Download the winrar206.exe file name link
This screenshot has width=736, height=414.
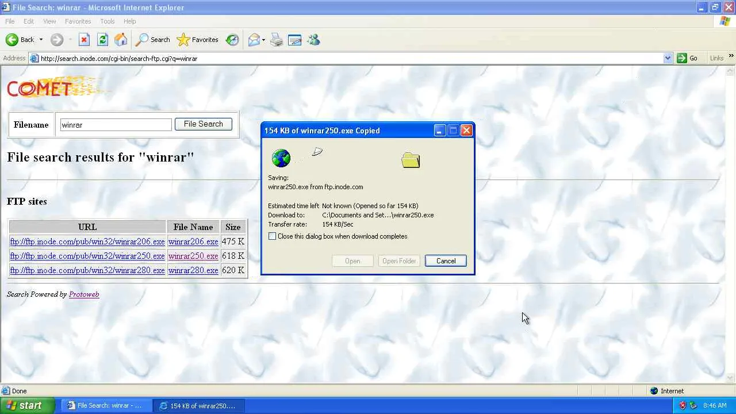coord(193,241)
